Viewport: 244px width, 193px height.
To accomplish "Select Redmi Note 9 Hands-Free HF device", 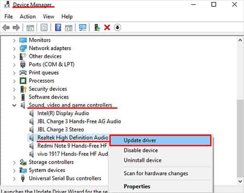I will [72, 146].
